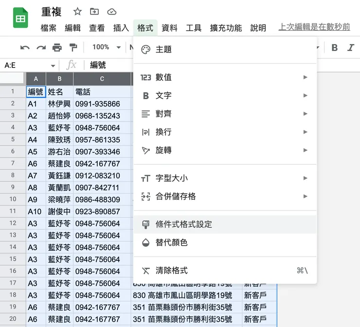Toggle italic formatting in toolbar
The width and height of the screenshot is (360, 327).
(350, 48)
